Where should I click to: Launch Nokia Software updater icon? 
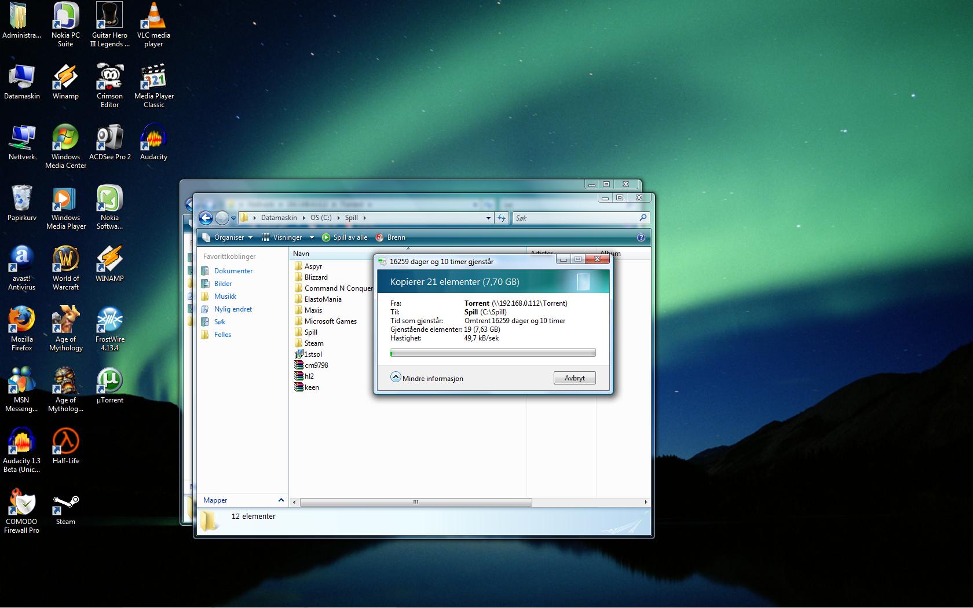pos(109,207)
